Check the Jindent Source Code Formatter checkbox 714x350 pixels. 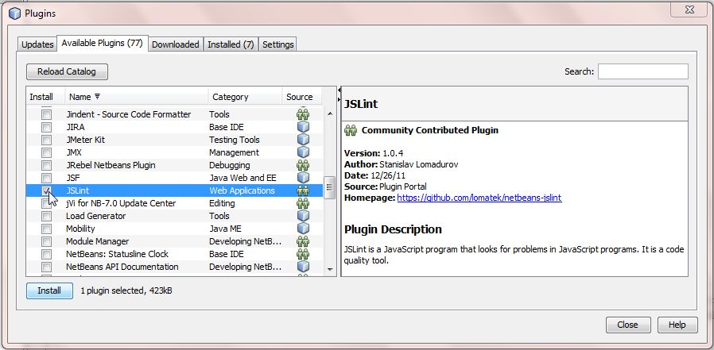46,114
